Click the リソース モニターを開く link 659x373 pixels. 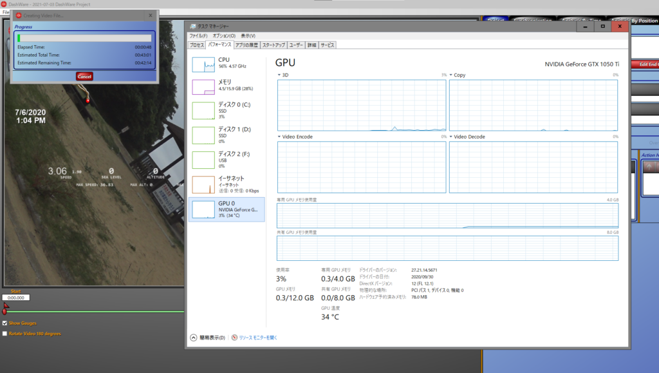point(258,338)
